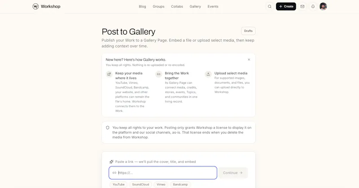Open notifications bell
Screen dimensions: 359x188
(x=313, y=6)
